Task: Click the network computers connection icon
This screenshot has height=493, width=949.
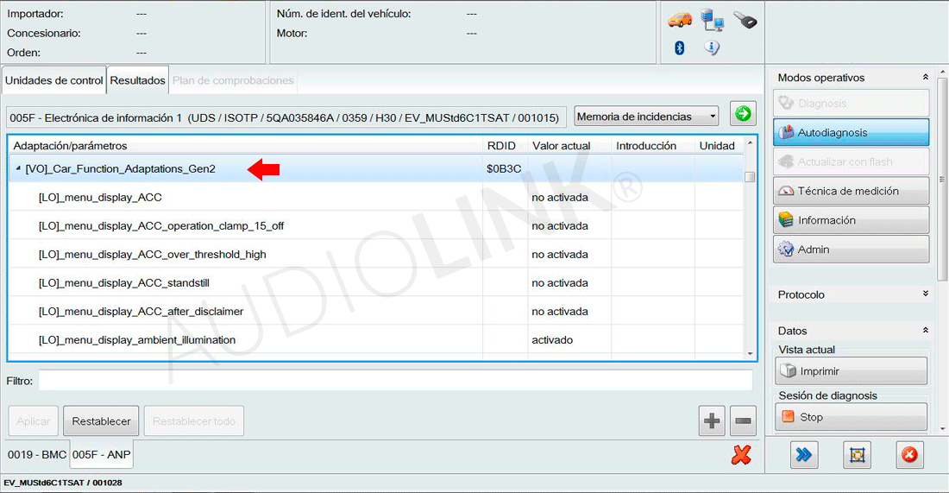Action: [x=712, y=20]
